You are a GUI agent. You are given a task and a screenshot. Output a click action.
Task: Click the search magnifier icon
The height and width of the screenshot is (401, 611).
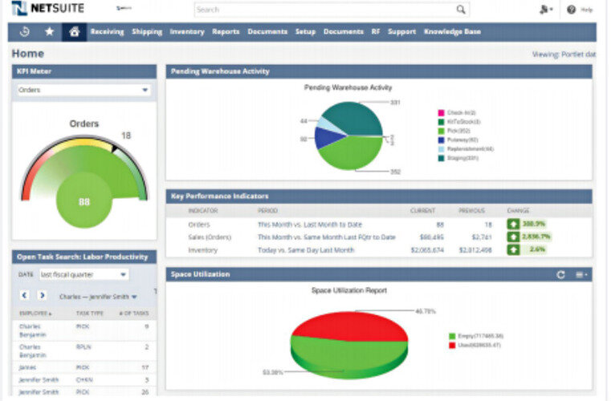[461, 10]
